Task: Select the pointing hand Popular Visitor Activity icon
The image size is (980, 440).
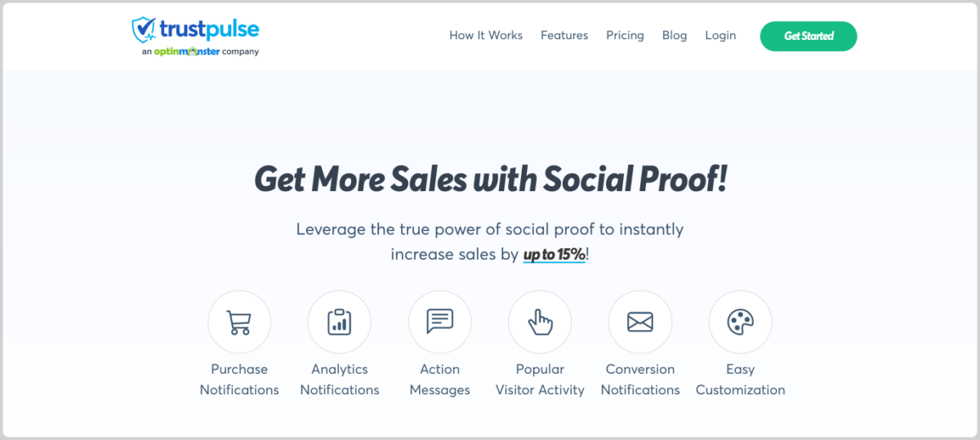Action: point(540,322)
